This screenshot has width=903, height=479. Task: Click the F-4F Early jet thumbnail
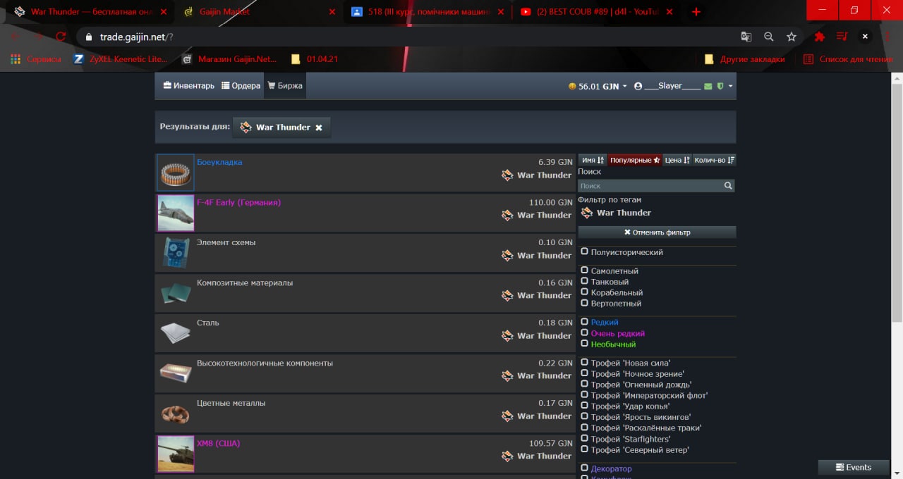[176, 213]
